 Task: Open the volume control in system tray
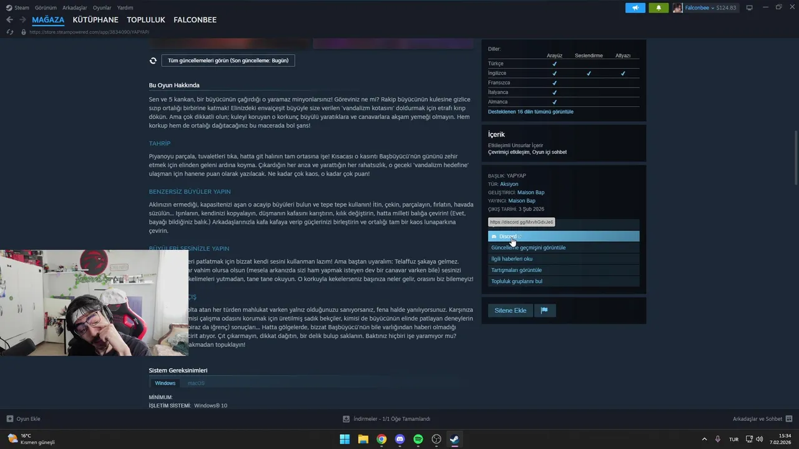coord(760,439)
